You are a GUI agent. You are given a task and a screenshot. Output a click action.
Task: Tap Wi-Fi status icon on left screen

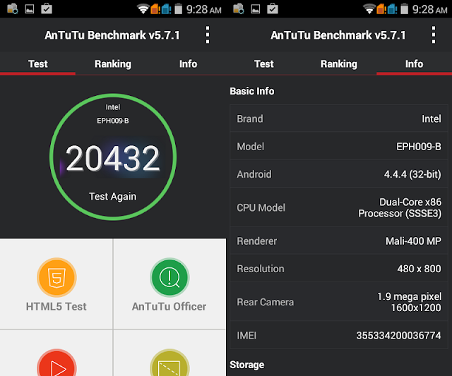[x=143, y=9]
